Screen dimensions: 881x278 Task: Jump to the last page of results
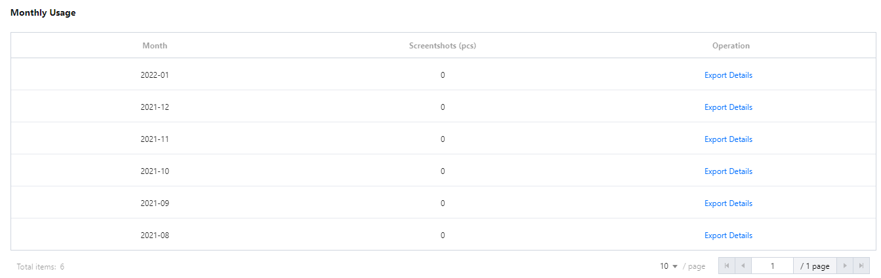(x=861, y=266)
